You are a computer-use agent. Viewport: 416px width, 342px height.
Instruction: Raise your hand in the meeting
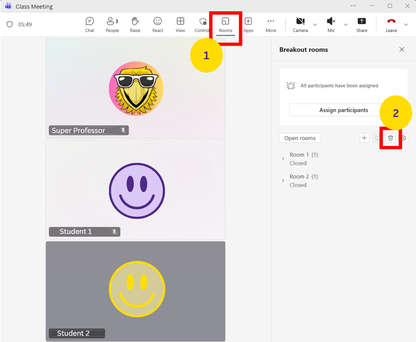point(135,24)
